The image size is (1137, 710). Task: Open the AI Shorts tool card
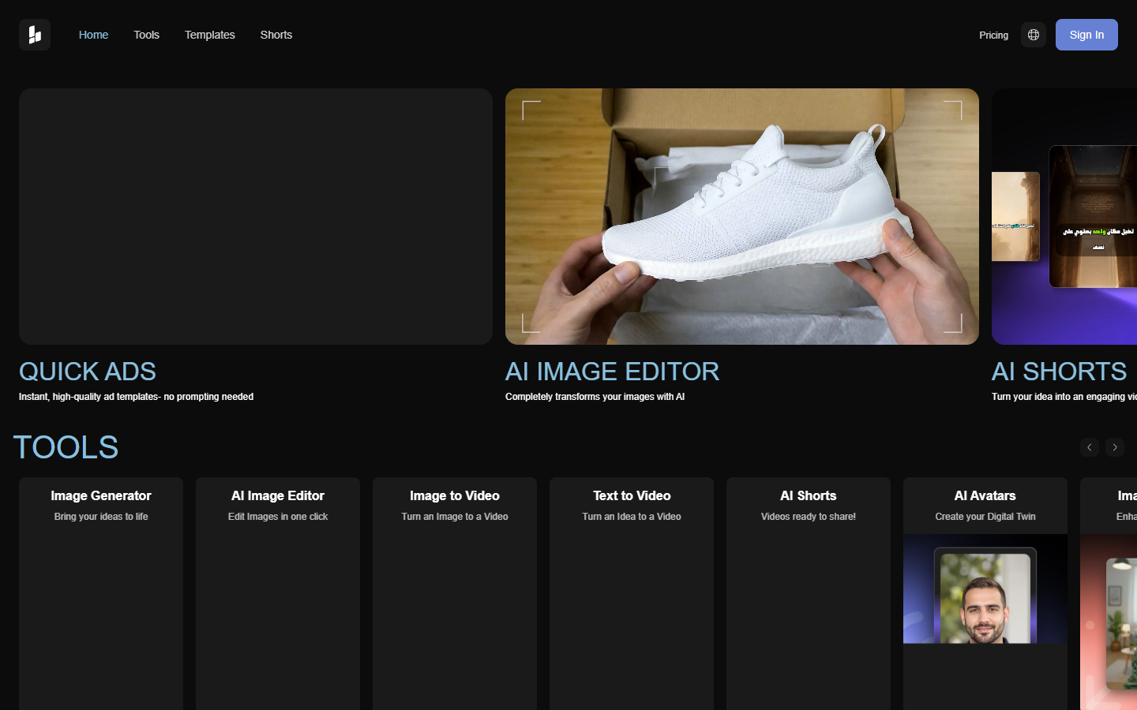click(809, 593)
